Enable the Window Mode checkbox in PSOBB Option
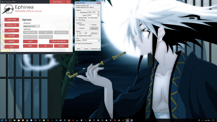217x122 pixels. 77,18
